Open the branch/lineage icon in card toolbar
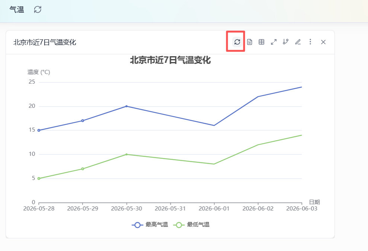 (x=286, y=42)
